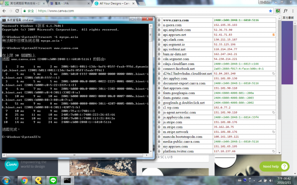Open the IPvFoo extension icon showing 6 and 4

[x=278, y=11]
